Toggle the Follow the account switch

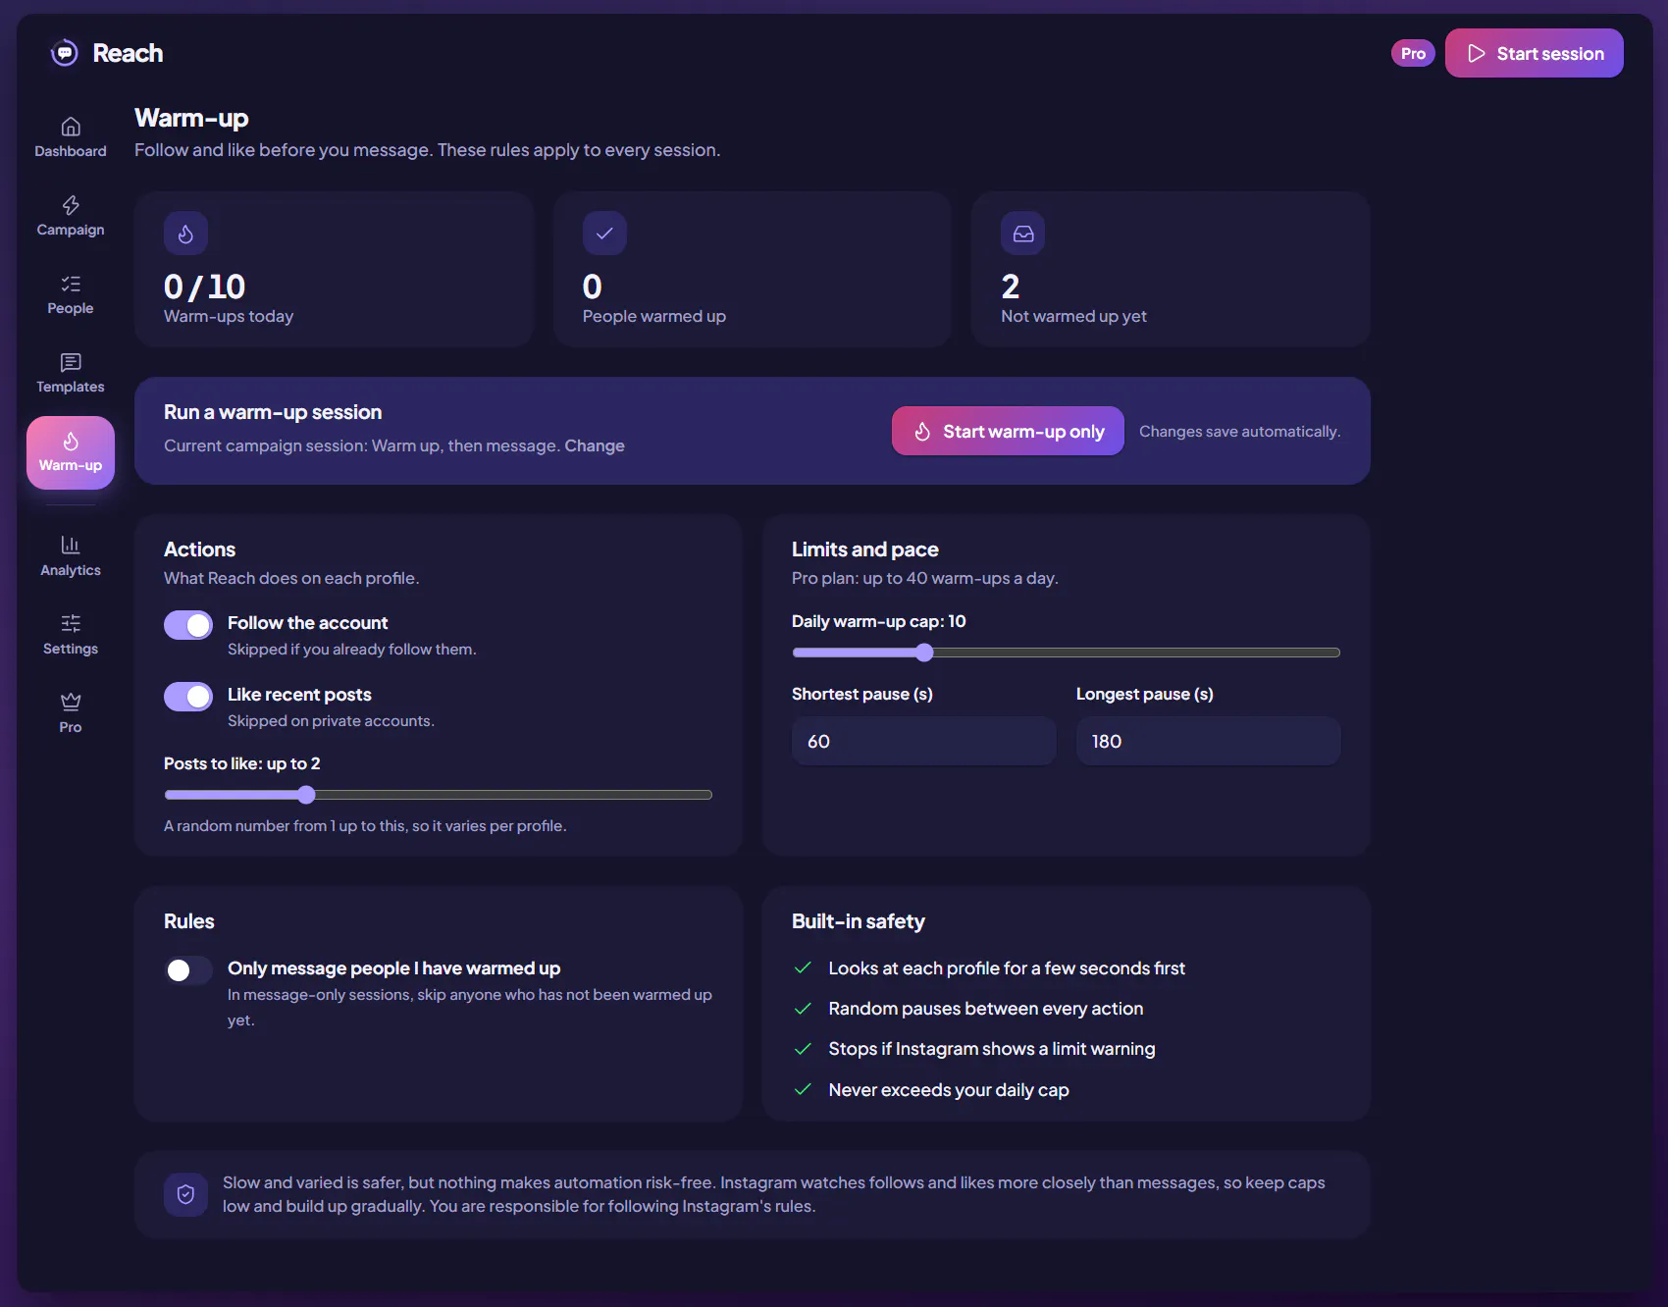pyautogui.click(x=188, y=625)
